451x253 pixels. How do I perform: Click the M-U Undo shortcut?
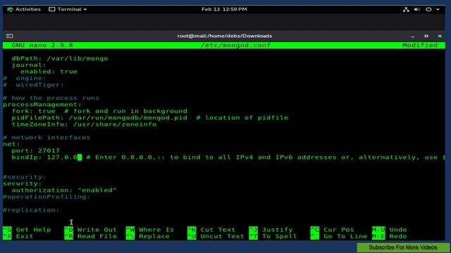[x=390, y=230]
